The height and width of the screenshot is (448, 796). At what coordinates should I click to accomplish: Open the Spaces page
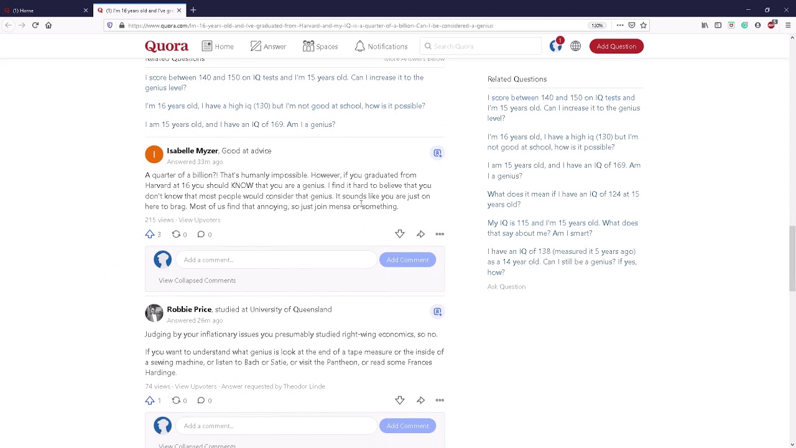(320, 46)
